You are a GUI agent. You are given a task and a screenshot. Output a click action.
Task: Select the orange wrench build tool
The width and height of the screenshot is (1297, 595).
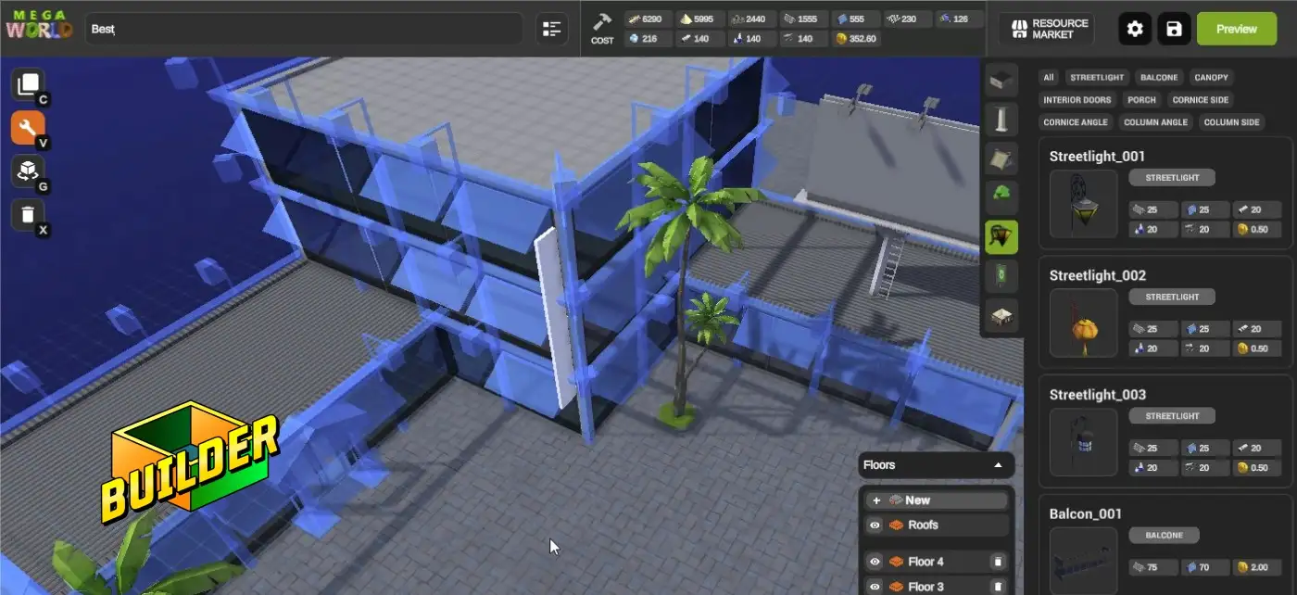(28, 128)
